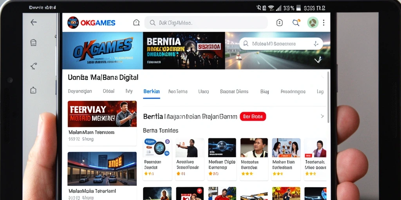Viewport: 401px width, 200px height.
Task: Tap the share icon in left sidebar
Action: (x=34, y=66)
